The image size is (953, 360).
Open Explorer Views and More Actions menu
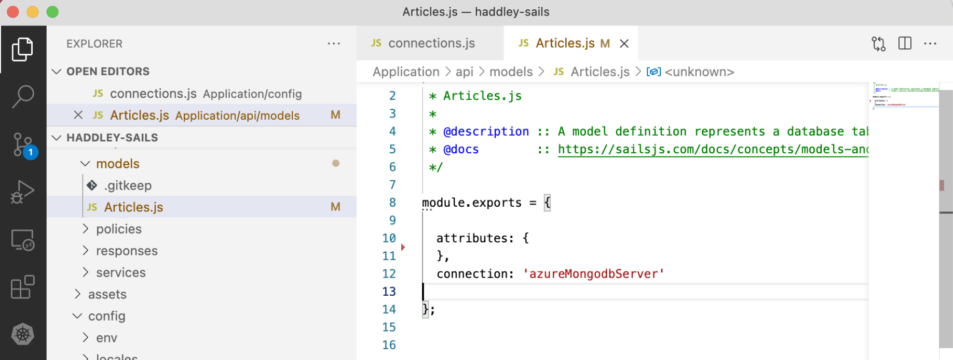(334, 44)
